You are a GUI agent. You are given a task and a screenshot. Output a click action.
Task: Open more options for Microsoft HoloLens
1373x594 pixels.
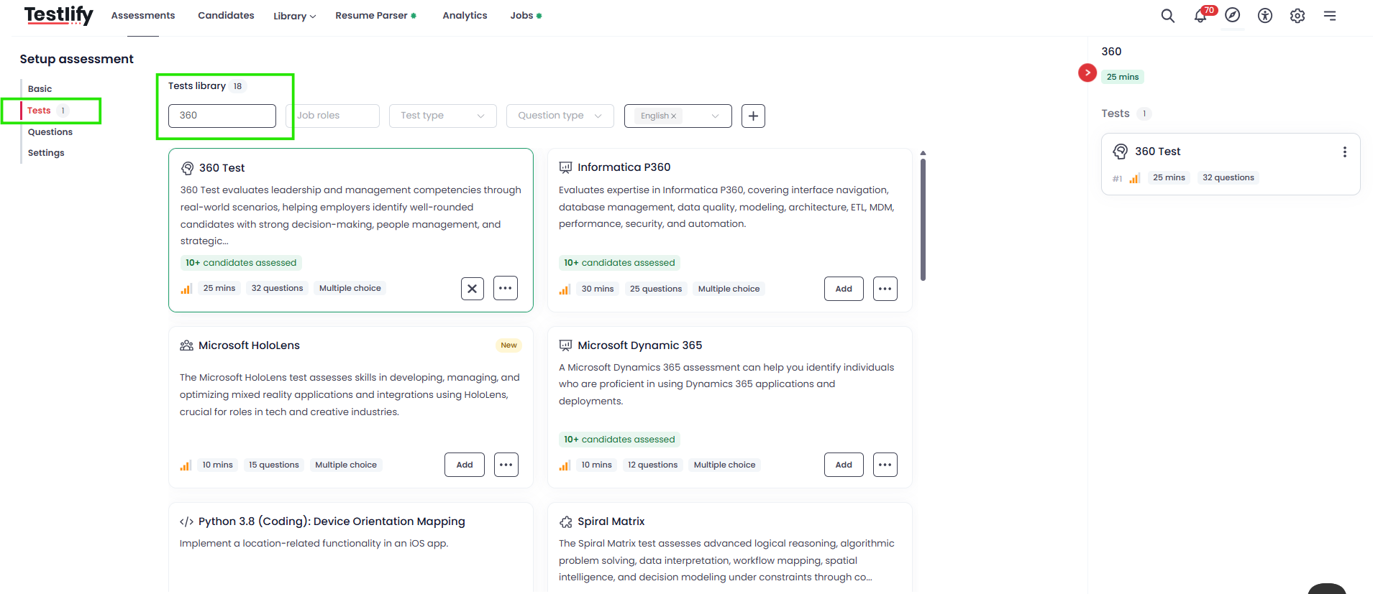coord(506,465)
